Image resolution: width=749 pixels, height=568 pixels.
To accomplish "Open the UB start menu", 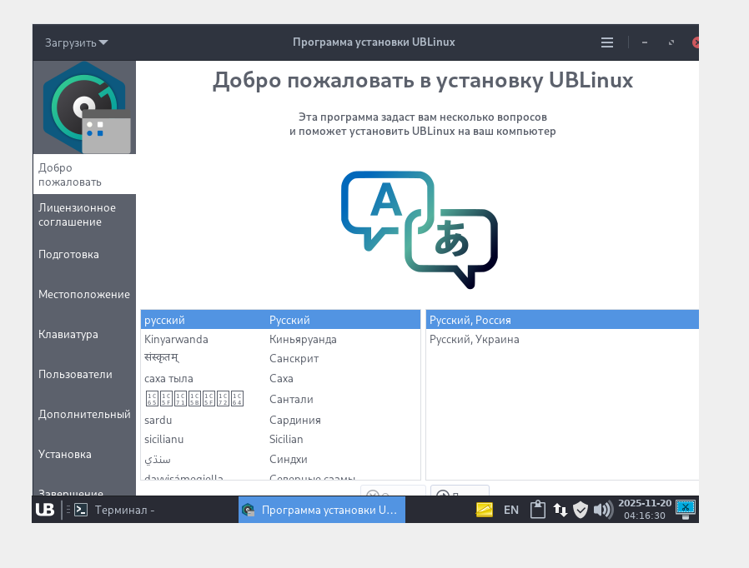I will click(x=45, y=510).
